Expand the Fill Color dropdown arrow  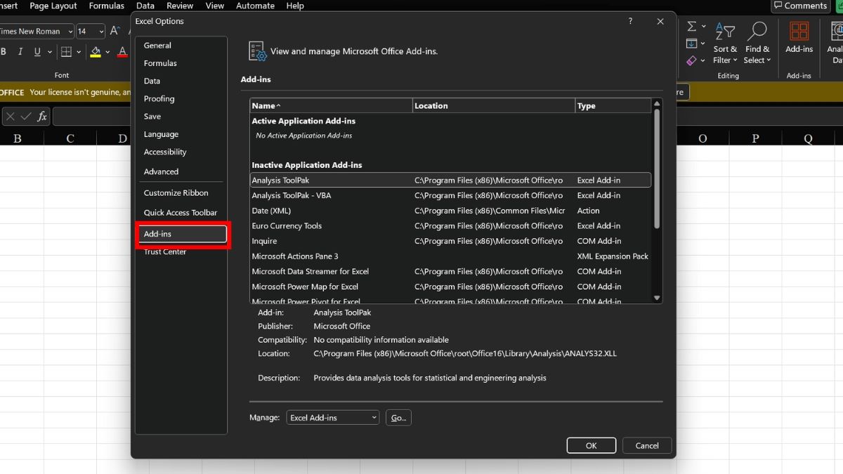tap(107, 52)
